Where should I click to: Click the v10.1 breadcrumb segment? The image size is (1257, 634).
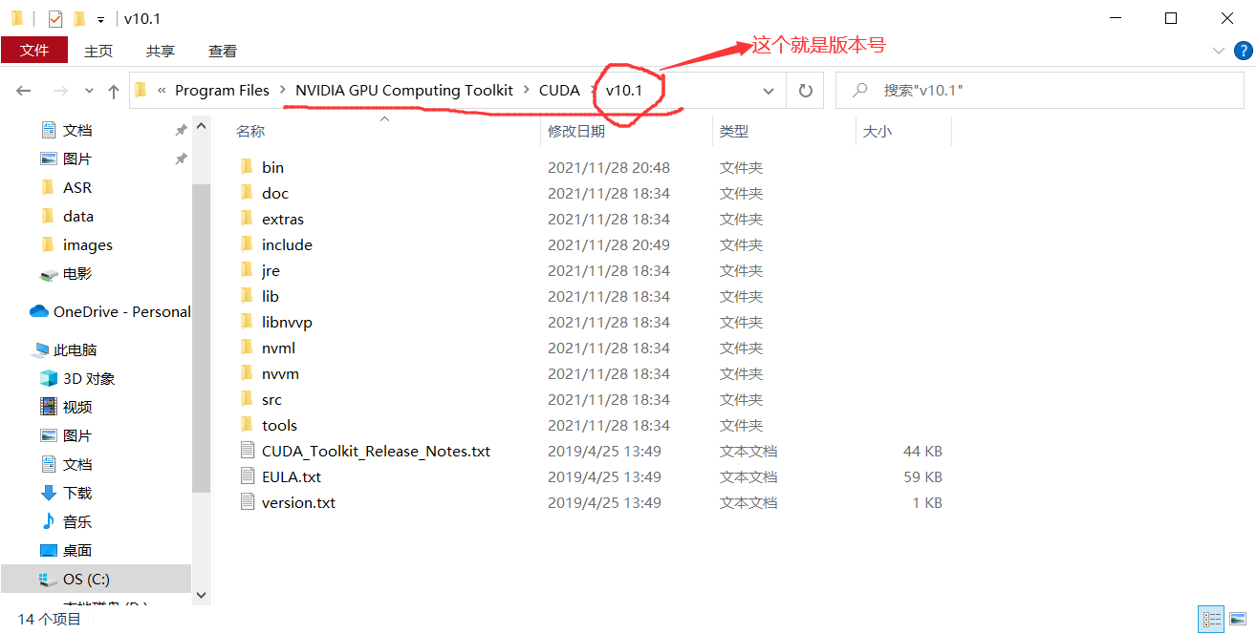(x=624, y=90)
